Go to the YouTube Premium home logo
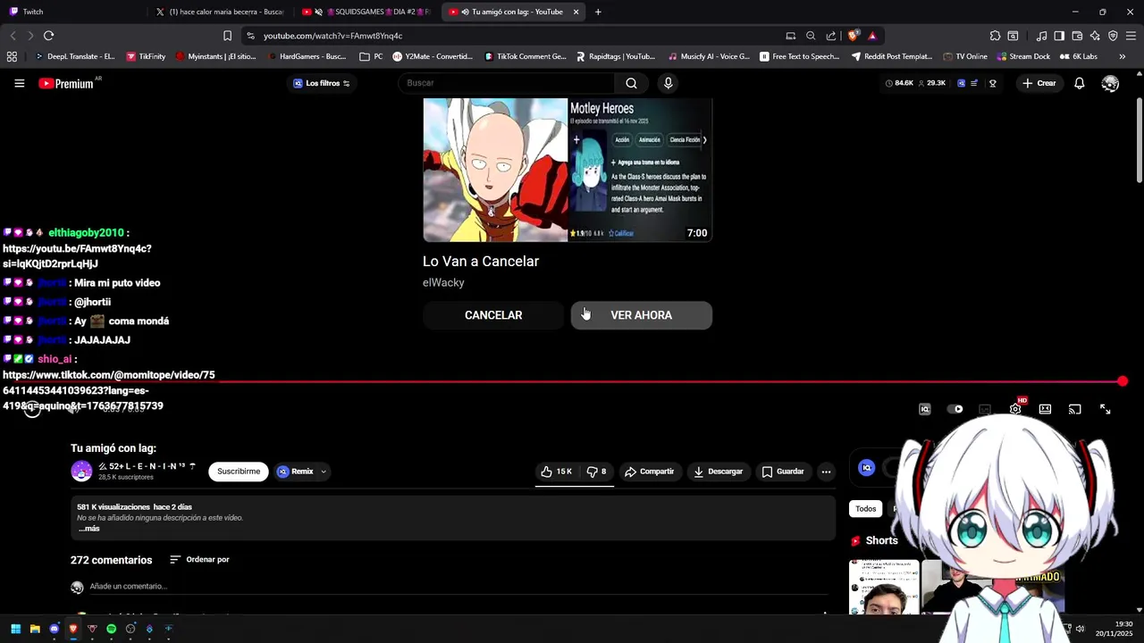The width and height of the screenshot is (1144, 643). pos(65,83)
